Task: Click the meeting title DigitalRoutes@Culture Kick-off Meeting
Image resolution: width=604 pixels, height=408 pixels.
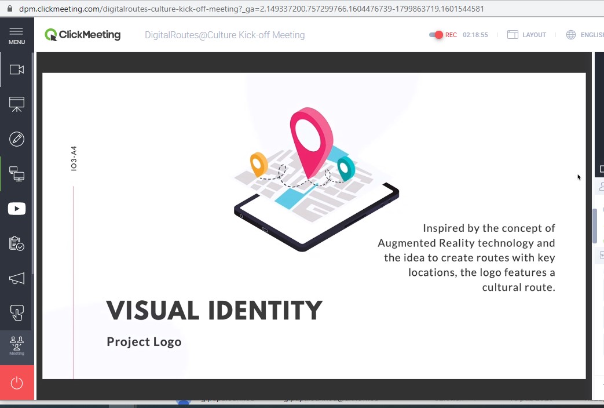Action: coord(225,35)
